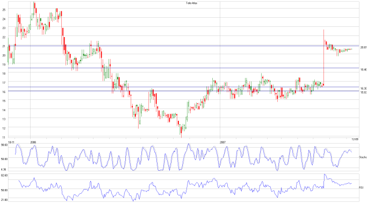
Task: Select the 11 price axis label
Action: click(4, 137)
